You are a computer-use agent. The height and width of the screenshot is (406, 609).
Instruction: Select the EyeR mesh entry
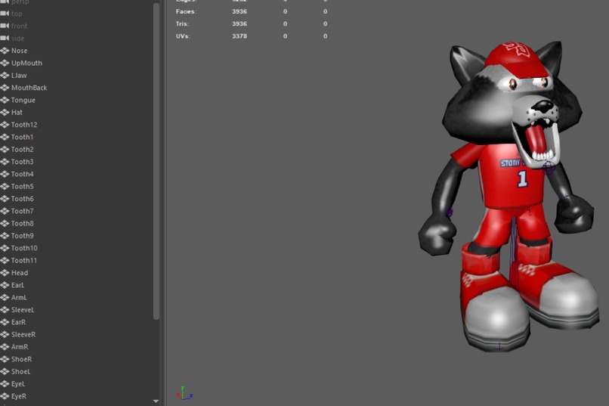(x=19, y=396)
